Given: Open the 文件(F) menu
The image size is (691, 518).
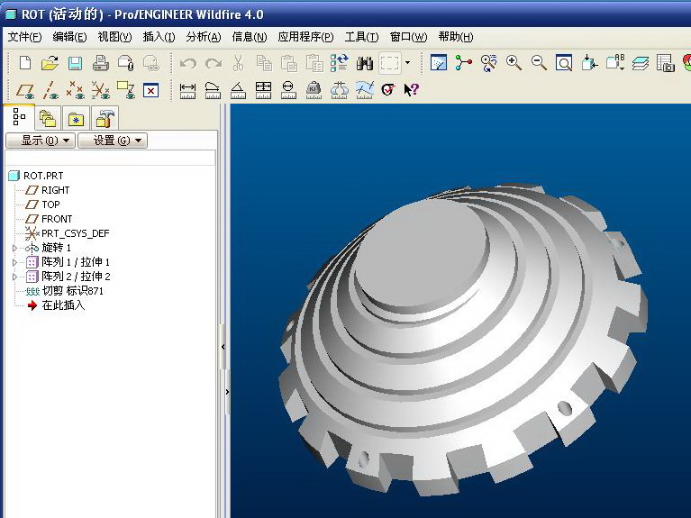Looking at the screenshot, I should tap(24, 37).
